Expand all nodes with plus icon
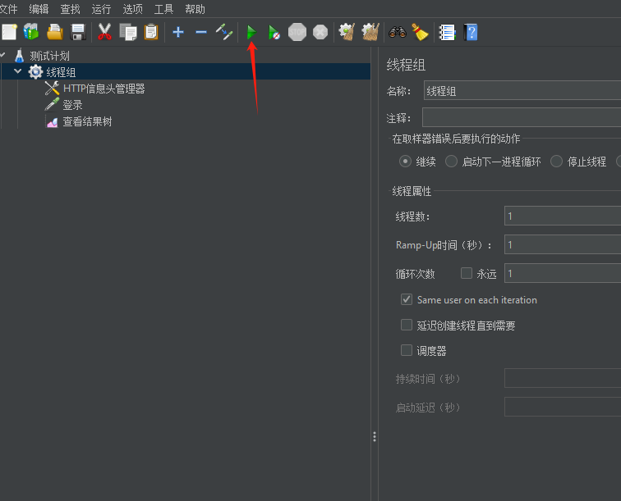621x501 pixels. tap(178, 32)
